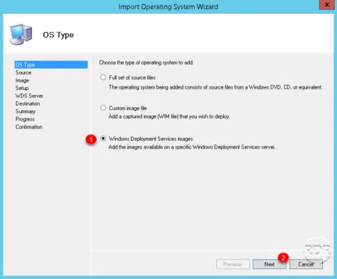Go to the OS Type step
Viewport: 337px width, 279px height.
[51, 65]
